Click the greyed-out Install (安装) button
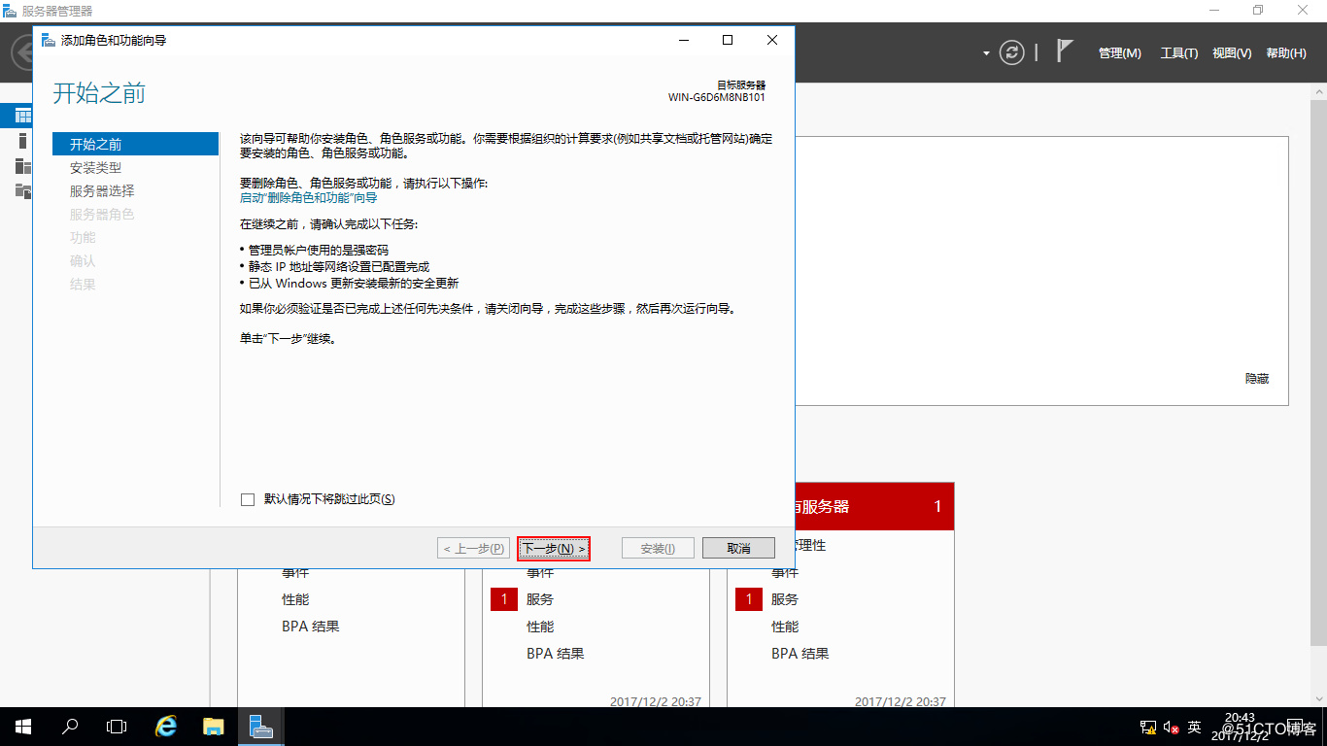 click(658, 549)
